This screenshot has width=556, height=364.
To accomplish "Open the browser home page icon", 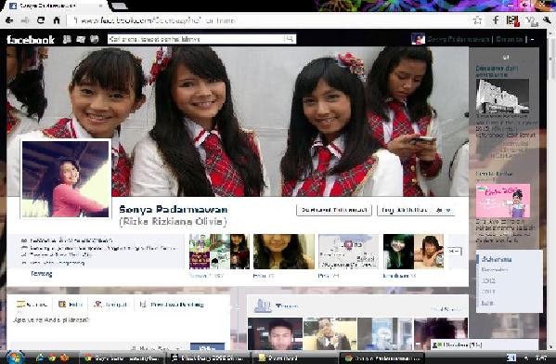I will [x=57, y=20].
